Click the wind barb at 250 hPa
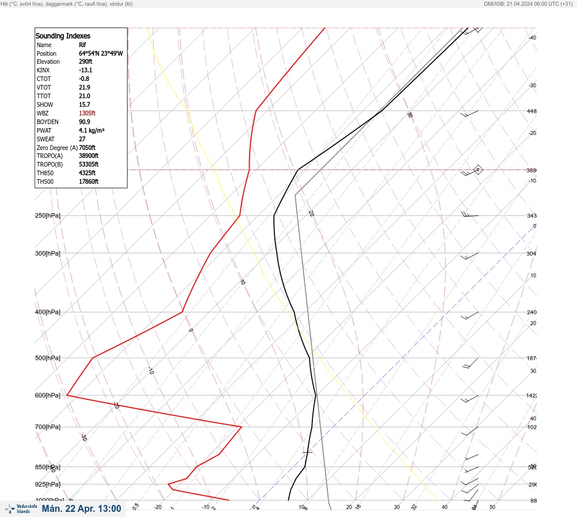This screenshot has height=517, width=577. tap(470, 215)
